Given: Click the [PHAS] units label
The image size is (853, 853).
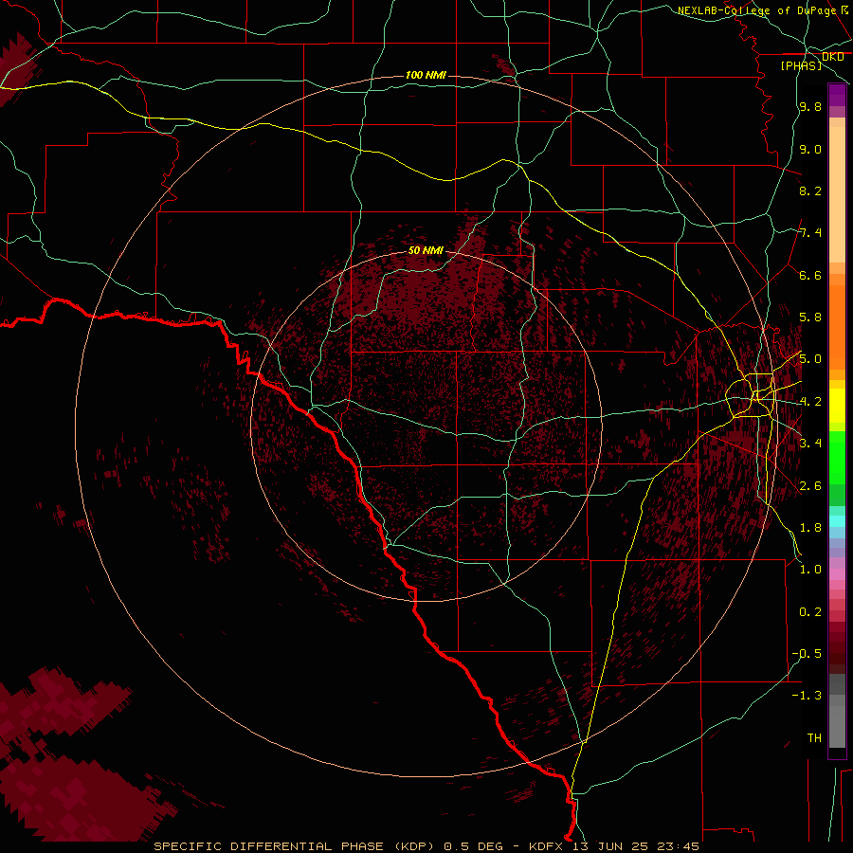Looking at the screenshot, I should (x=801, y=65).
